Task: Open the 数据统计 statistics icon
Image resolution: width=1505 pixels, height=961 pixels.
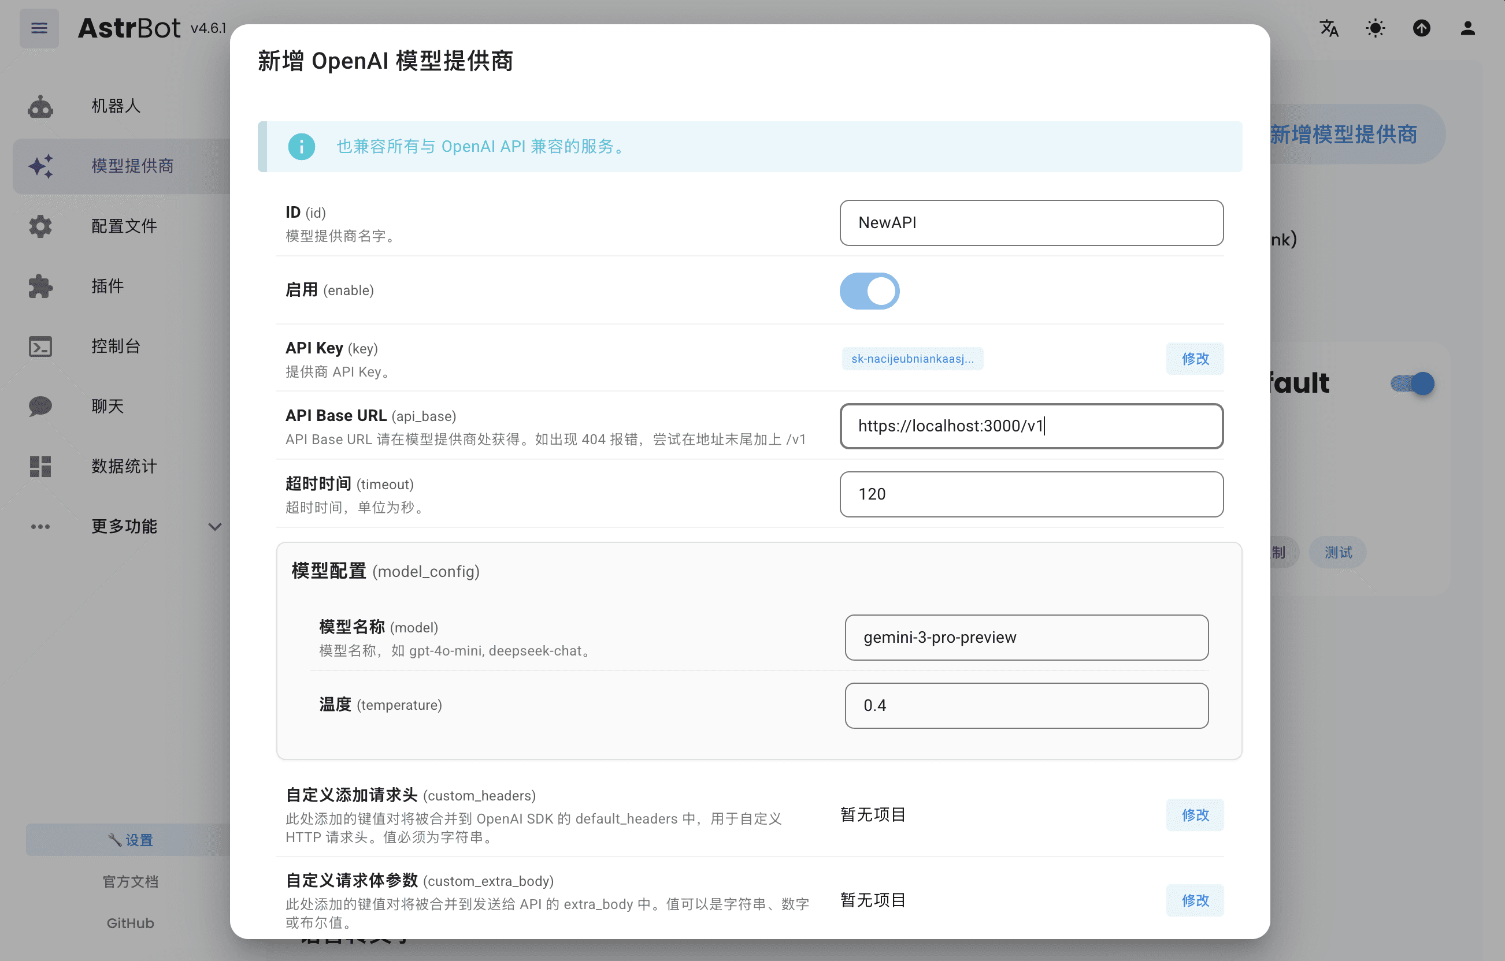Action: point(39,467)
